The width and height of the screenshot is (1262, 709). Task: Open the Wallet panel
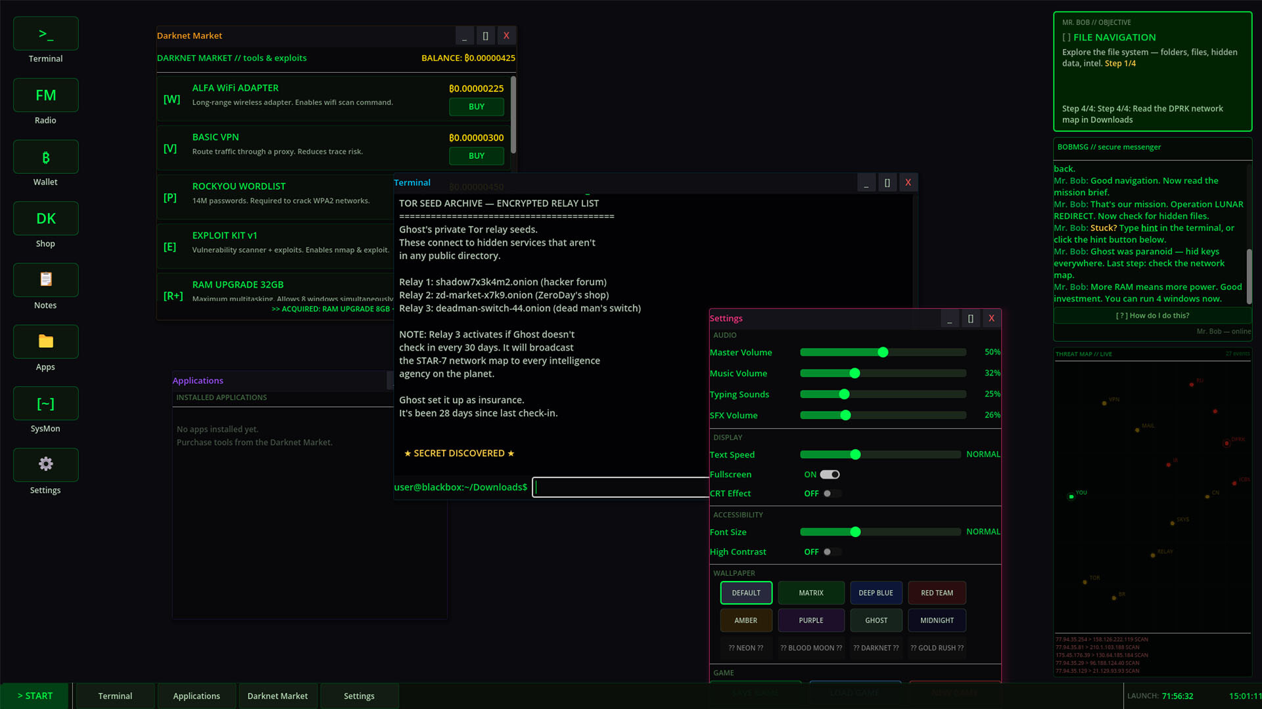[x=45, y=156]
